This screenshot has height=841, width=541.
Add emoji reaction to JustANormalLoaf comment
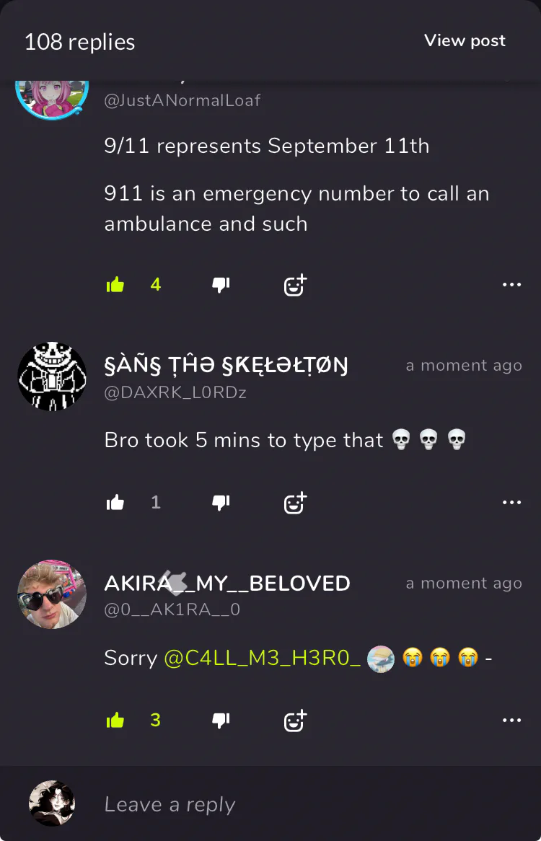[295, 285]
